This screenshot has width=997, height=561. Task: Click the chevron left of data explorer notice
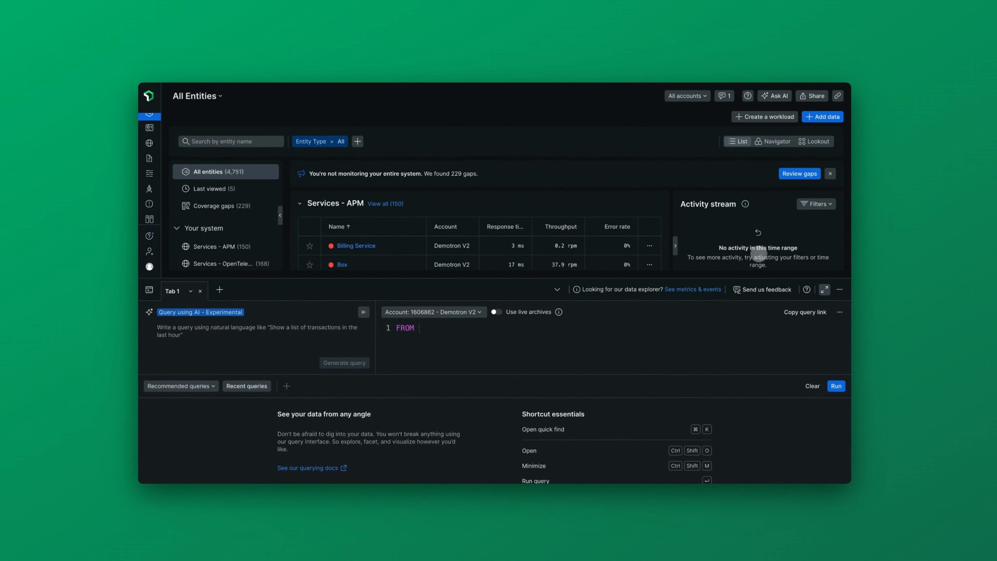coord(557,289)
